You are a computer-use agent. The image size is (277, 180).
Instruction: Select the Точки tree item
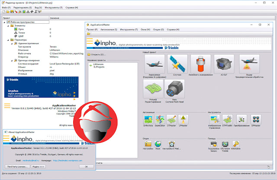pos(22,33)
